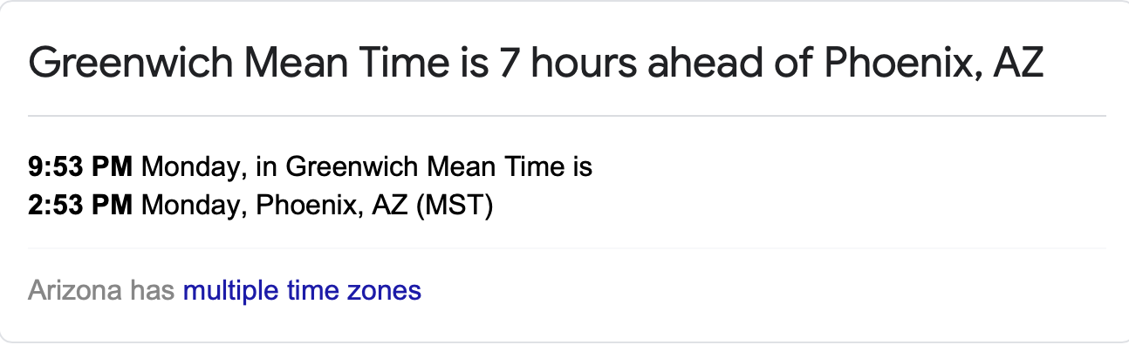Click the divider line below the heading
This screenshot has height=345, width=1129.
click(x=567, y=115)
